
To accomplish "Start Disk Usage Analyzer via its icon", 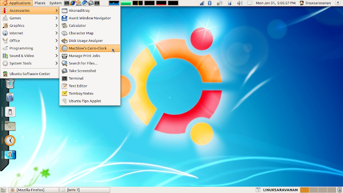I will click(64, 41).
